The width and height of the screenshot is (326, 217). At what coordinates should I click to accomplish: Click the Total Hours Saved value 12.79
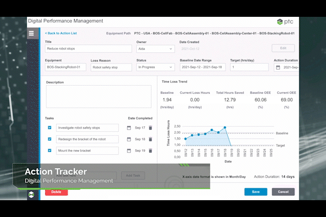[x=230, y=100]
